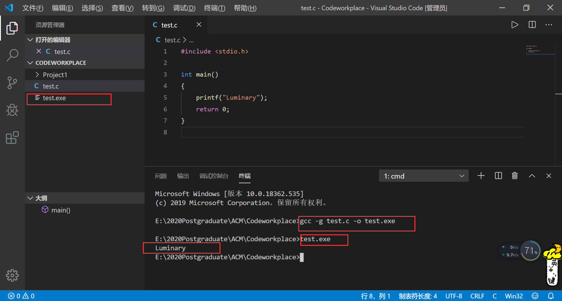The image size is (562, 301).
Task: Split the terminal pane
Action: tap(498, 176)
